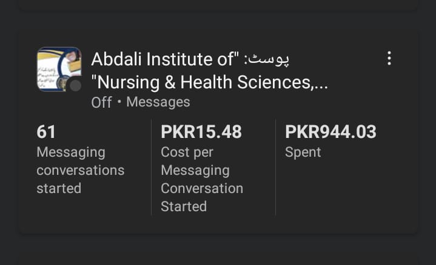Select the "Messages" objective label
The width and height of the screenshot is (436, 265).
(x=158, y=102)
